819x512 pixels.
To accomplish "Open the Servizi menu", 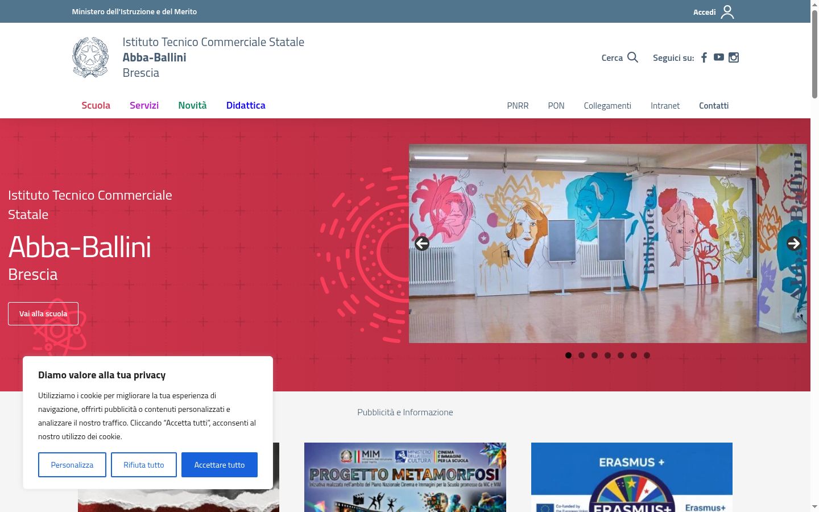I will point(144,105).
